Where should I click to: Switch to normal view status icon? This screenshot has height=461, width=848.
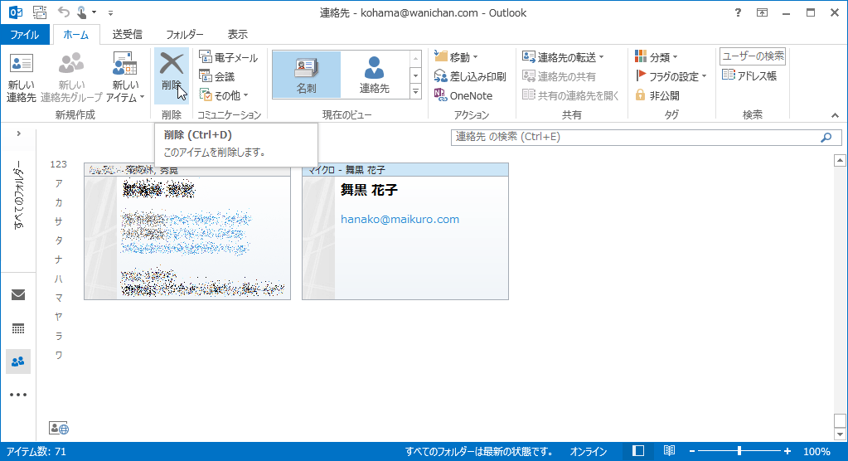click(x=638, y=451)
